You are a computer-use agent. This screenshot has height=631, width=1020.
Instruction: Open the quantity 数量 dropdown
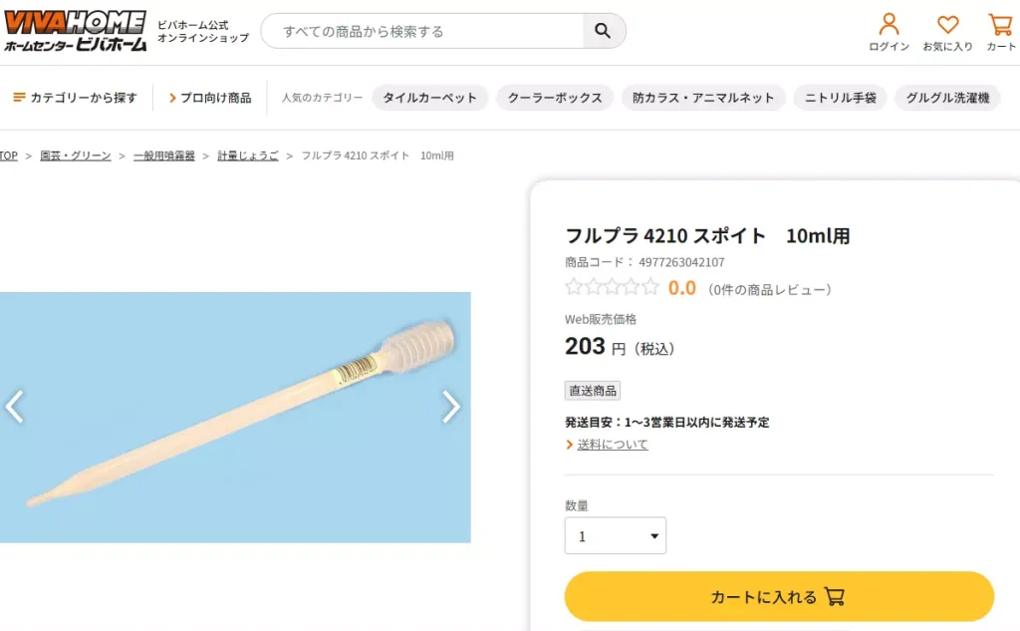[615, 535]
